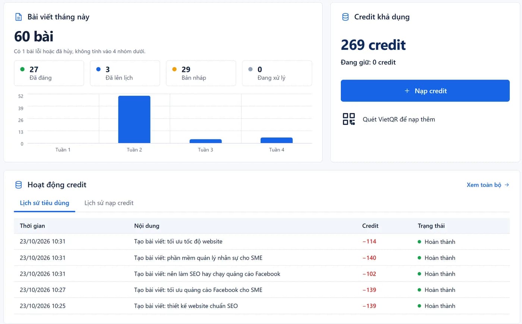
Task: Click the Nạp credit button
Action: click(x=425, y=90)
